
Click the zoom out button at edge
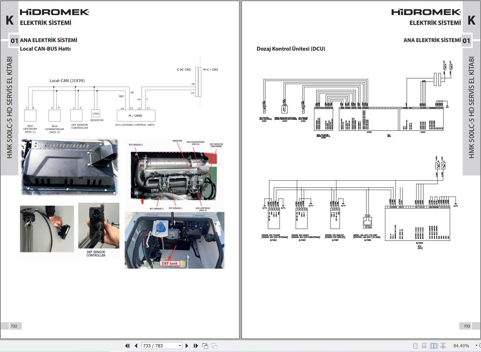[480, 346]
